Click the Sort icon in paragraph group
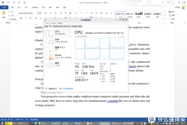This screenshot has width=187, height=125. (x=106, y=13)
